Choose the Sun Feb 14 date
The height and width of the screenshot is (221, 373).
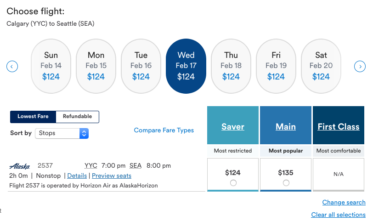[51, 66]
